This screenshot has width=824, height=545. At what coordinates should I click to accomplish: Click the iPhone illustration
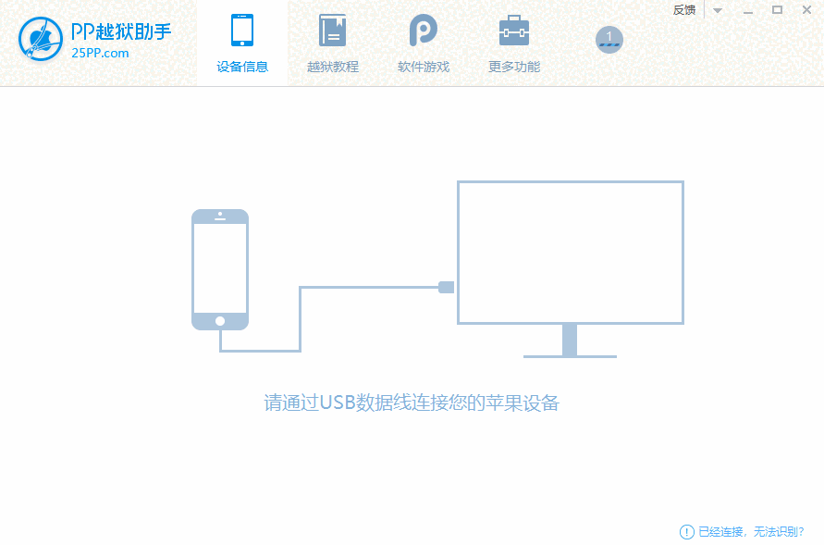pyautogui.click(x=219, y=270)
